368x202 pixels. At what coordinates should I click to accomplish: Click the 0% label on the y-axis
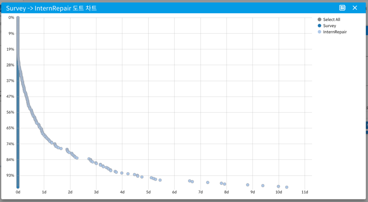(x=11, y=17)
